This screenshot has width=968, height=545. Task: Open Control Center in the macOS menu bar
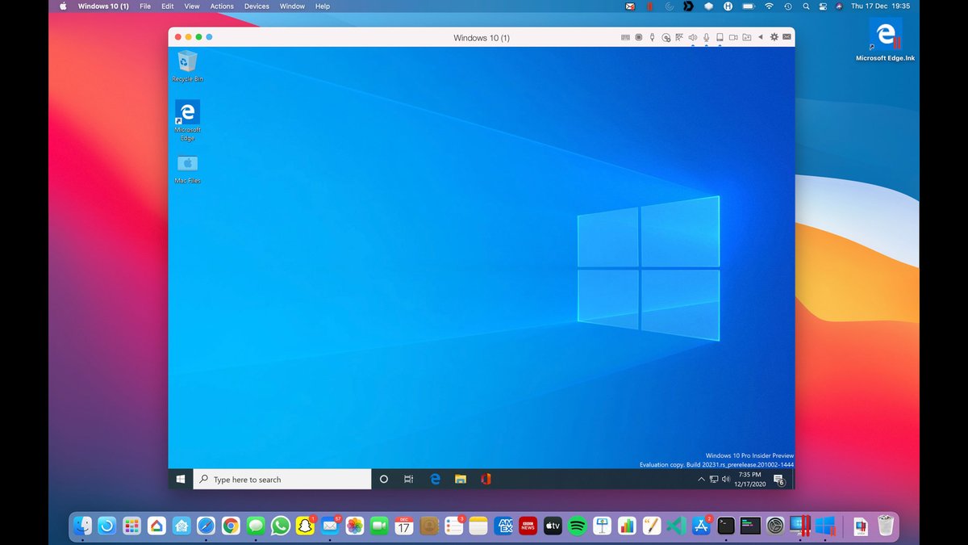click(823, 6)
